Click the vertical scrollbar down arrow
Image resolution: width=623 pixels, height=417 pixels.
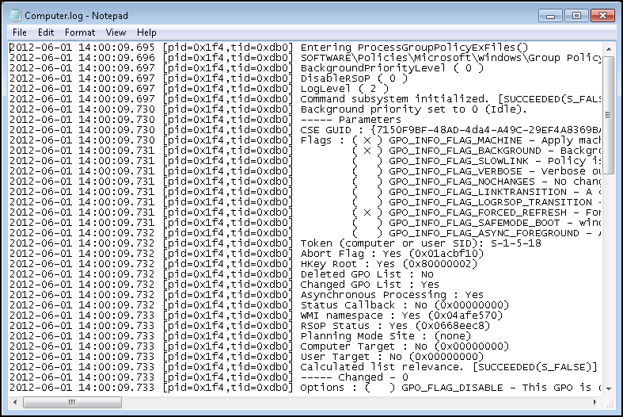click(609, 388)
